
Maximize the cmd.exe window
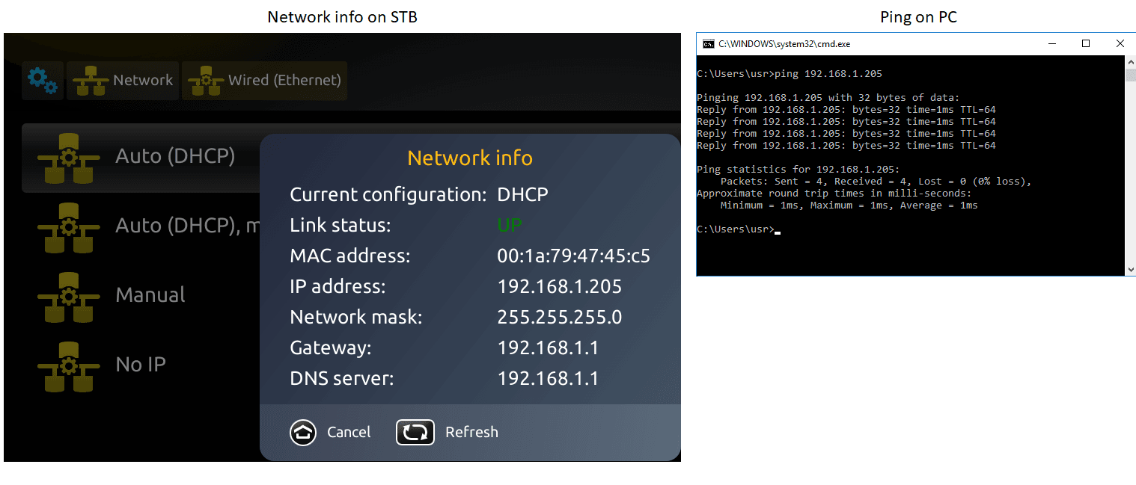(1086, 44)
